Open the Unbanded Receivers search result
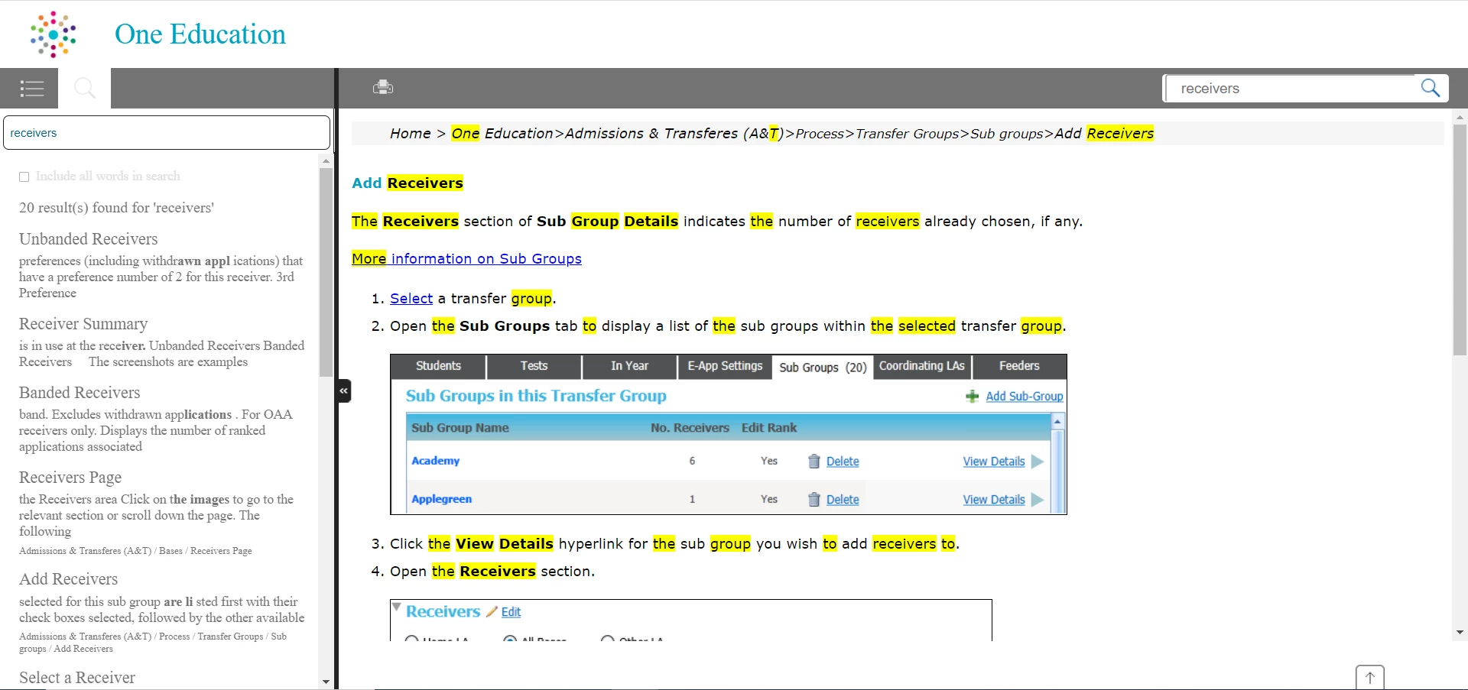The height and width of the screenshot is (690, 1468). (89, 239)
